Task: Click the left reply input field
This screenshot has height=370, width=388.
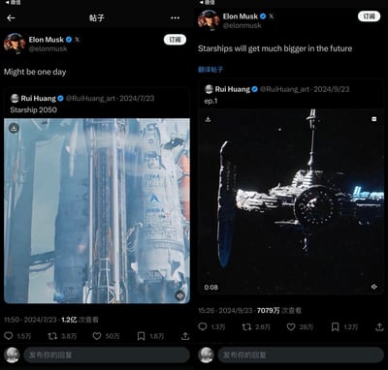Action: pyautogui.click(x=107, y=355)
